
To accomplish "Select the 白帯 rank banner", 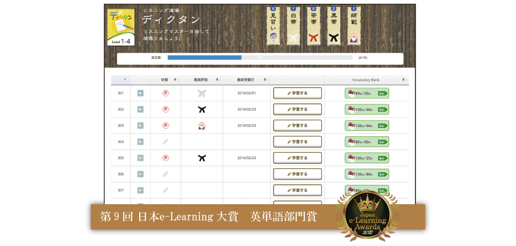I will (x=293, y=26).
